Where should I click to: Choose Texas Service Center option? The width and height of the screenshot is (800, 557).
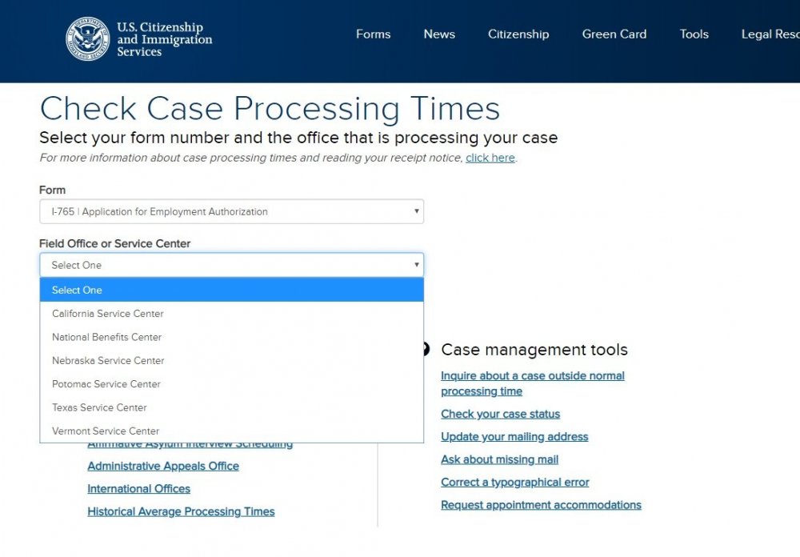coord(232,407)
